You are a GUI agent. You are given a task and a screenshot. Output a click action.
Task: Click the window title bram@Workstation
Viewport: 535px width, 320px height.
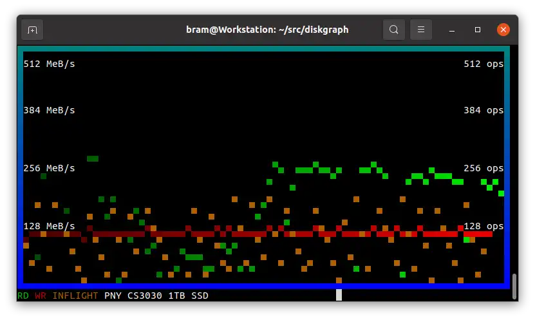pos(267,30)
